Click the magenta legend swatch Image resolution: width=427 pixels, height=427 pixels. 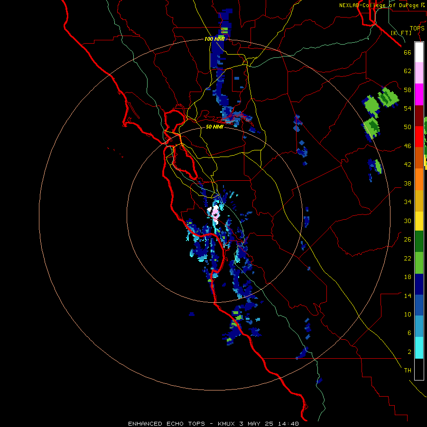pos(419,94)
